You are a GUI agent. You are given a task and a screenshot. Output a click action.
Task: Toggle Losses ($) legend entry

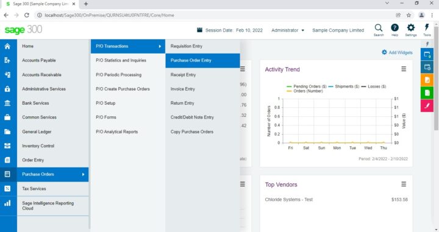[x=374, y=86]
